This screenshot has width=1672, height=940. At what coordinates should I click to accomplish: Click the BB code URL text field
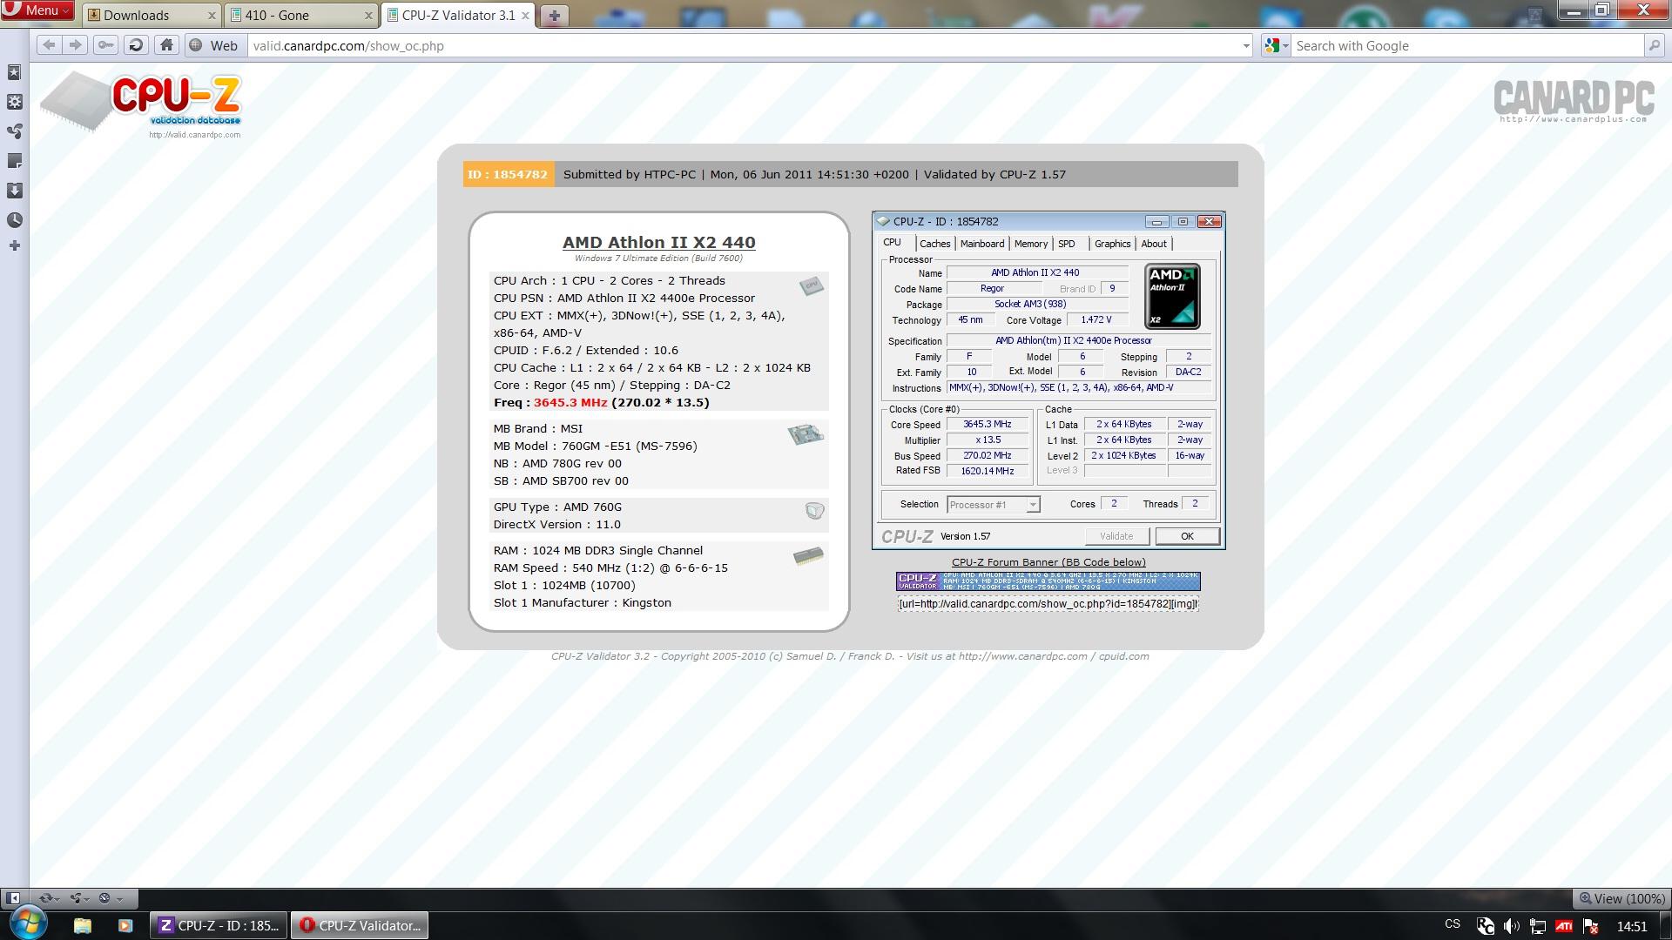click(x=1048, y=604)
